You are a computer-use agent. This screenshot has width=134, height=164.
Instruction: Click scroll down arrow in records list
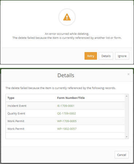pos(127,137)
